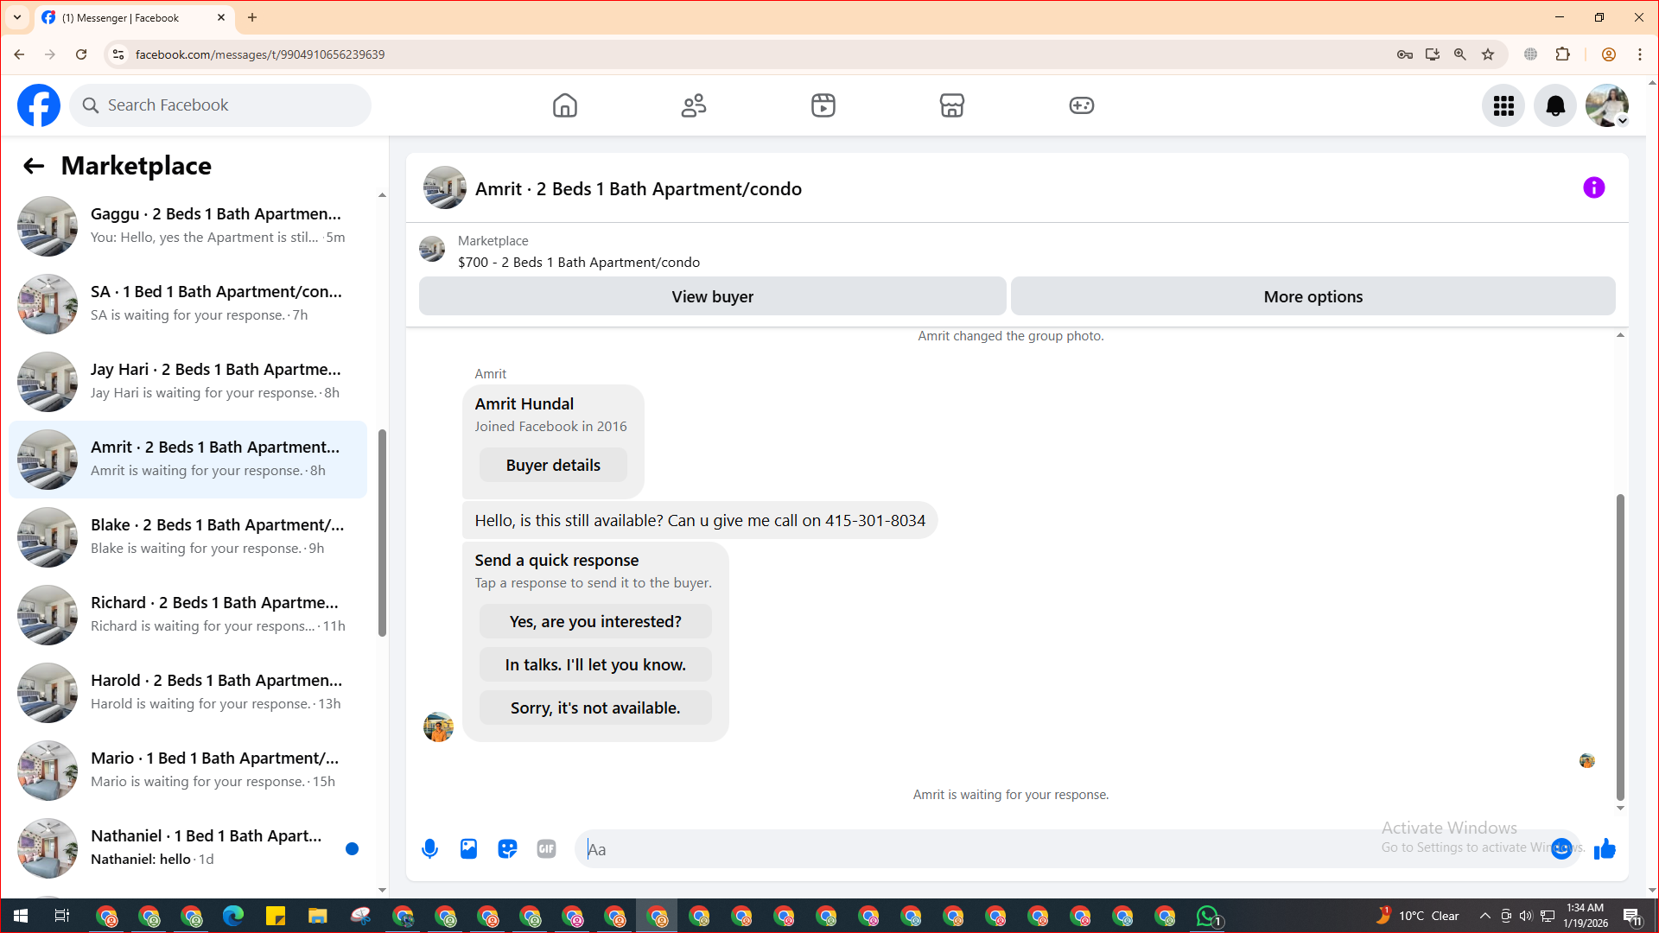Open the Richard conversation
Image resolution: width=1659 pixels, height=933 pixels.
click(188, 615)
